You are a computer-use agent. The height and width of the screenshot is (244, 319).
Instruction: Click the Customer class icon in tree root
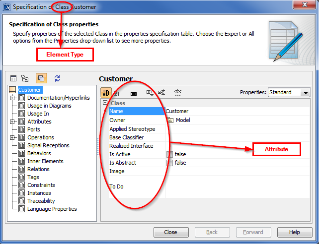coord(12,90)
